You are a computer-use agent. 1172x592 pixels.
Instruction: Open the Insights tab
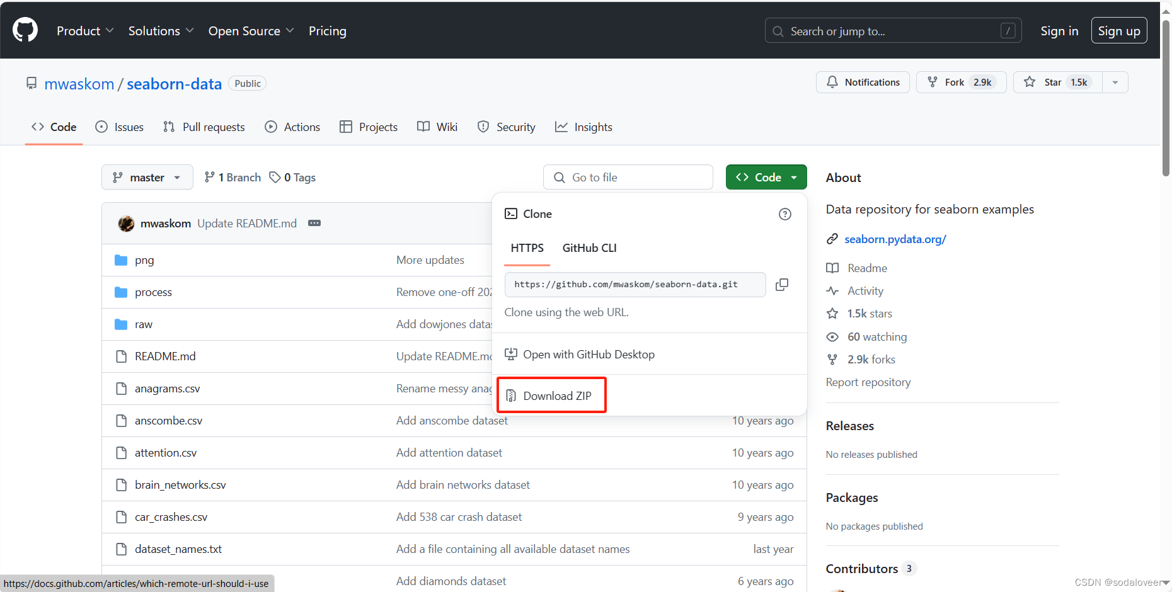[583, 127]
